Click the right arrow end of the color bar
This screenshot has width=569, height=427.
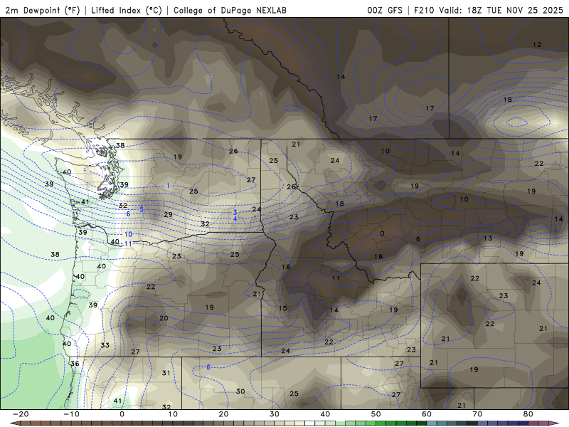[x=555, y=423]
